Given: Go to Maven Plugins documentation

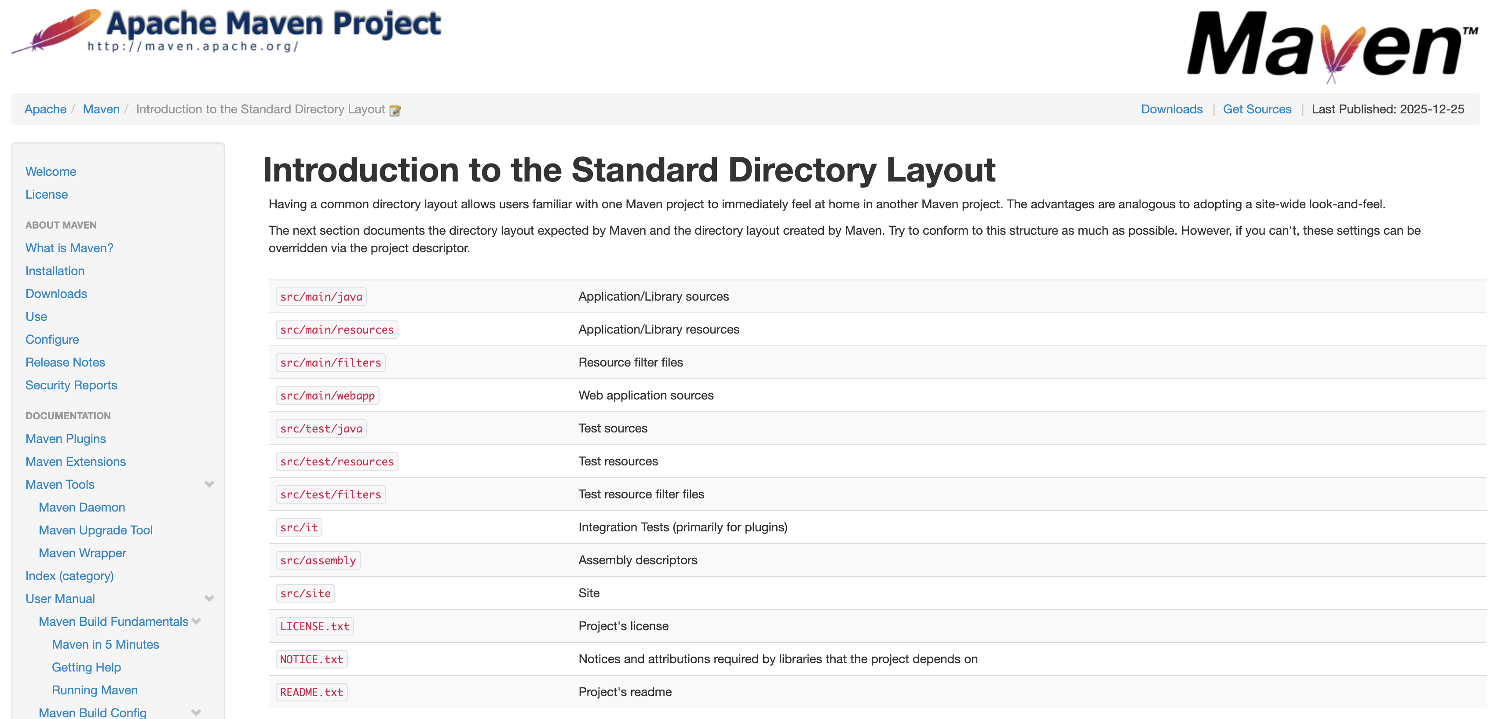Looking at the screenshot, I should (x=66, y=439).
